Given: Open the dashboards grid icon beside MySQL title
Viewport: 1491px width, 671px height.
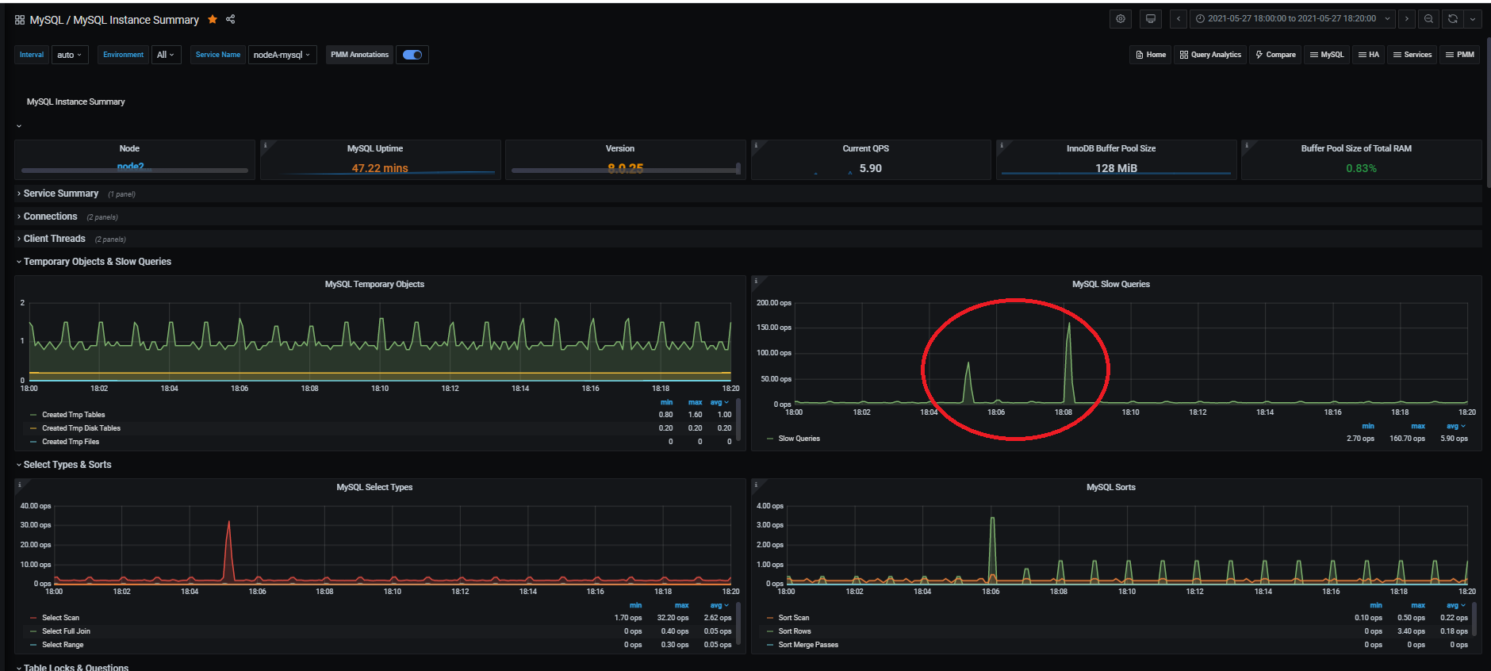Looking at the screenshot, I should [20, 20].
